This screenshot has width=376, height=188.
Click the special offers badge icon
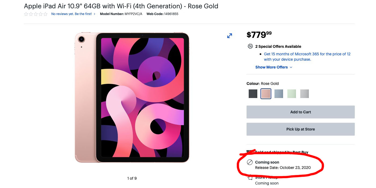[250, 46]
